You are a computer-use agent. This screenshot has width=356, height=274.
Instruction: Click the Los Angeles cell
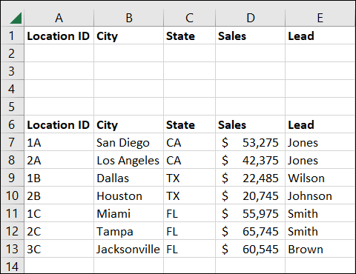[129, 160]
